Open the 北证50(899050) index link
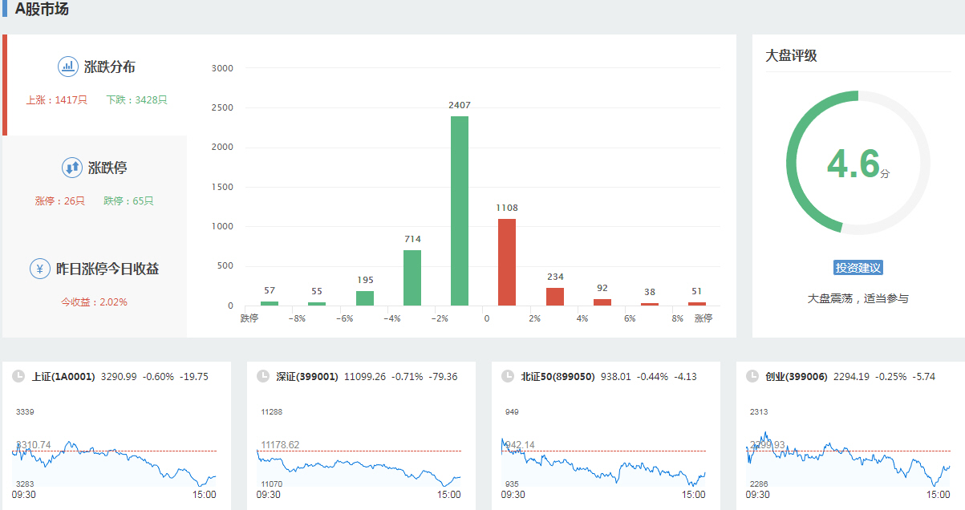 [x=558, y=376]
